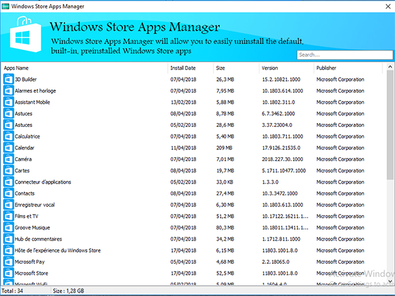
Task: Click version 1.3.3.0 of Connecteur d'applications
Action: pos(270,182)
